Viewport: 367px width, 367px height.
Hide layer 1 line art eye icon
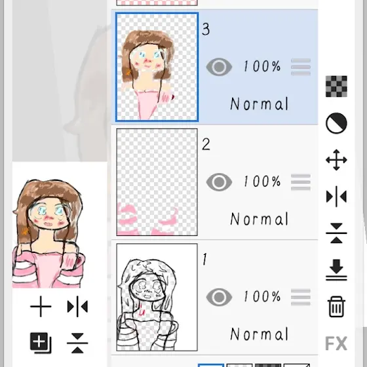point(219,297)
